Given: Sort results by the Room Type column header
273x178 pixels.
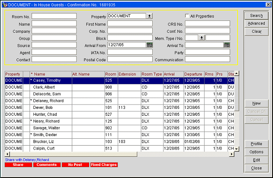Looking at the screenshot, I should (151, 74).
